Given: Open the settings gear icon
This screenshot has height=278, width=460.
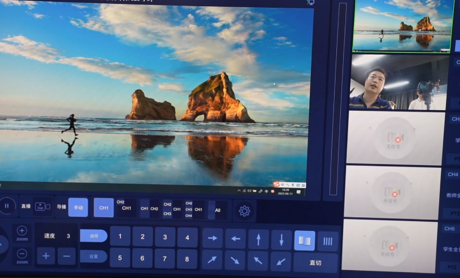Looking at the screenshot, I should coord(244,211).
